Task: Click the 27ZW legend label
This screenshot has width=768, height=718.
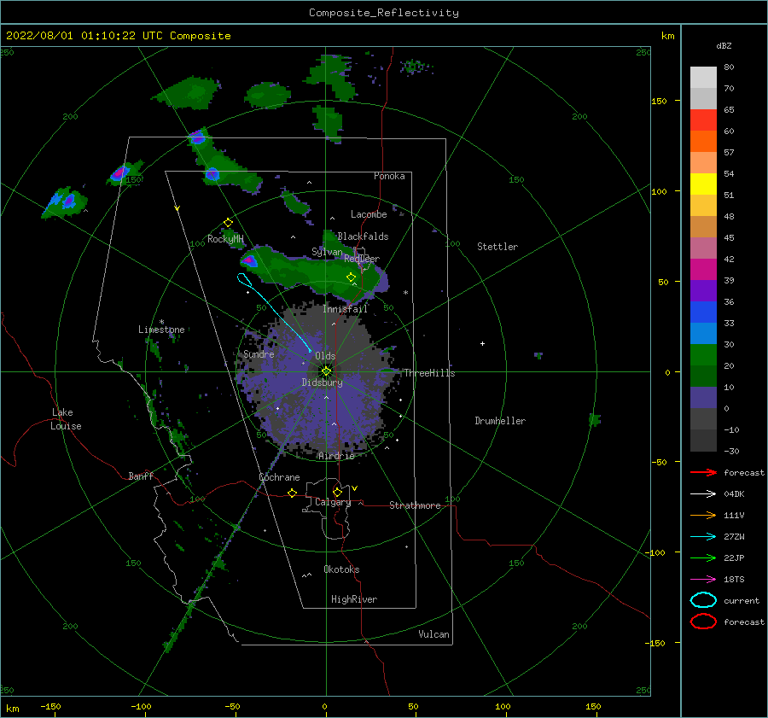Action: coord(734,537)
